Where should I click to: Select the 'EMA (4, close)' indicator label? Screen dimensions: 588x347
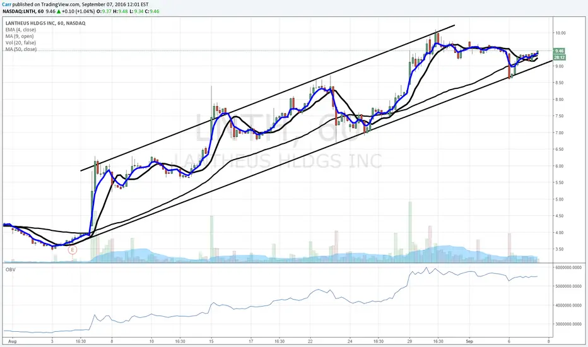[x=21, y=30]
